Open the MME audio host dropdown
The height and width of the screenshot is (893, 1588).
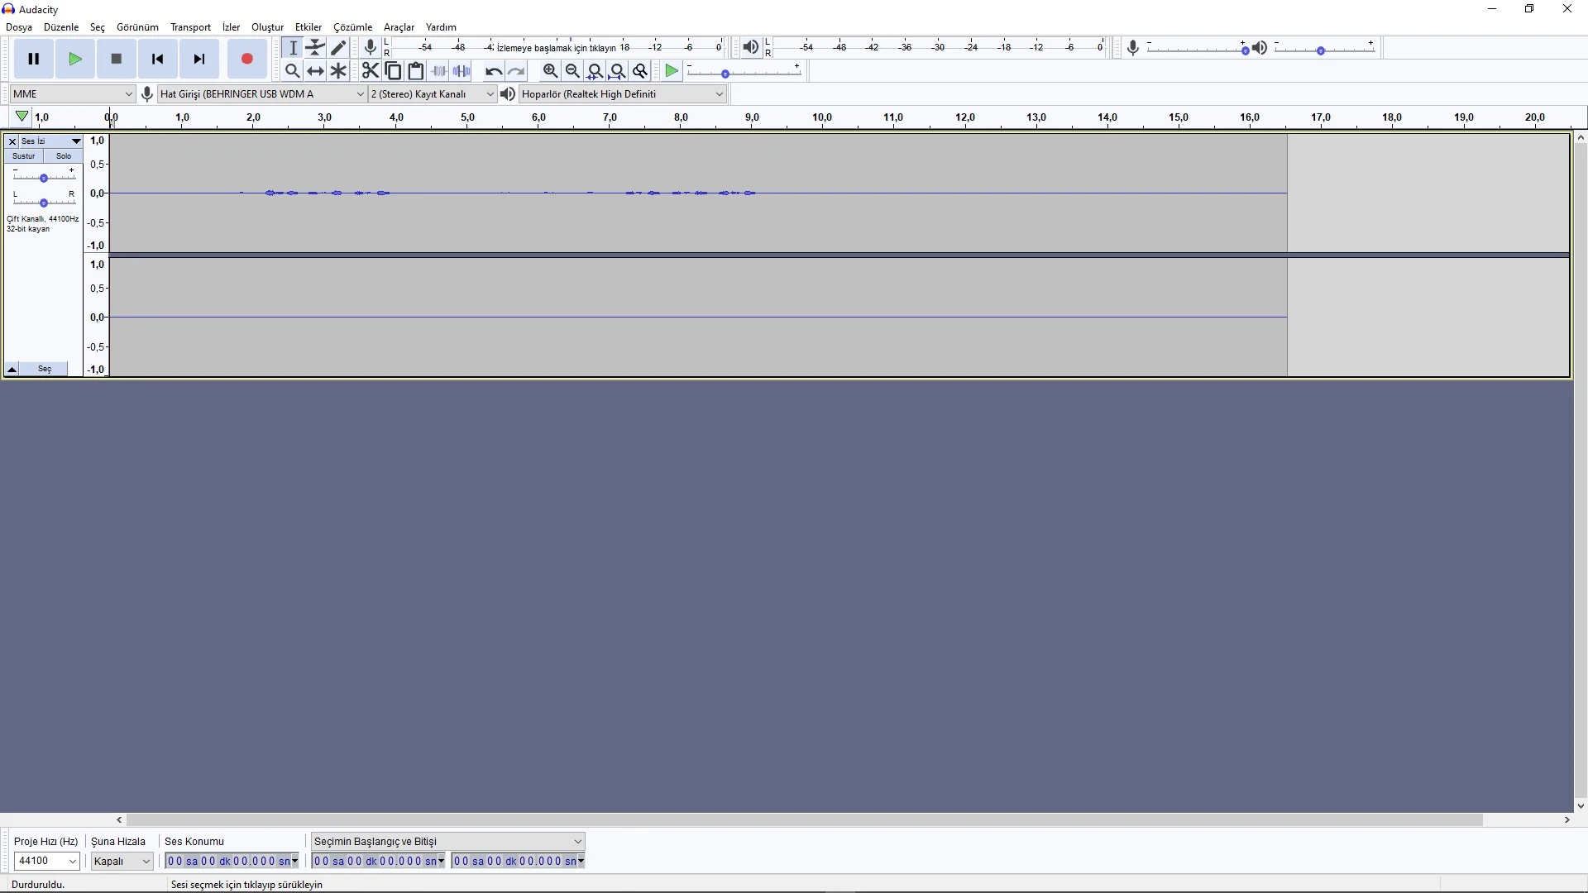(72, 94)
